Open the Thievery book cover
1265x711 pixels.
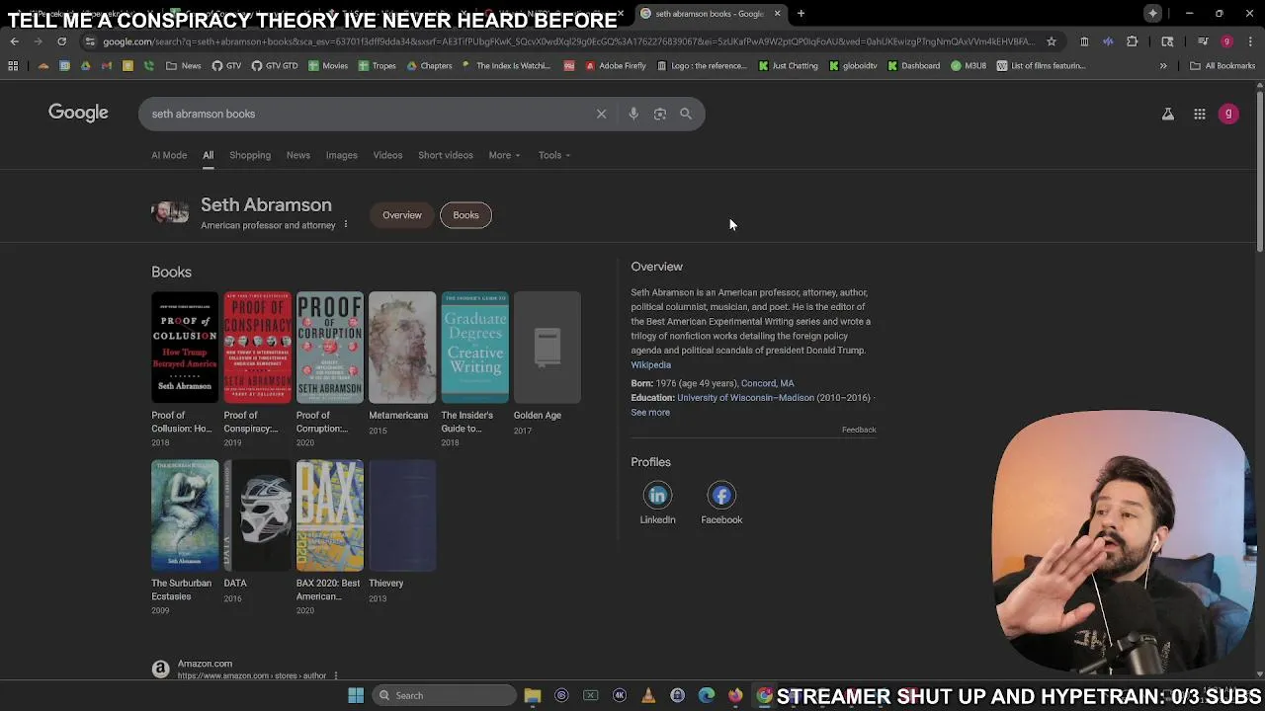click(402, 515)
